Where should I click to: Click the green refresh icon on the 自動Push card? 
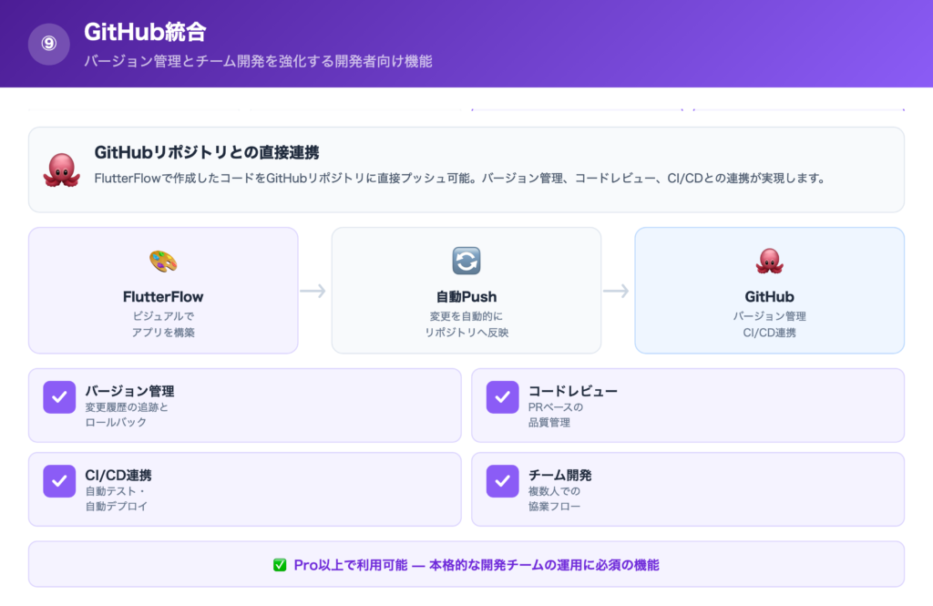[466, 261]
